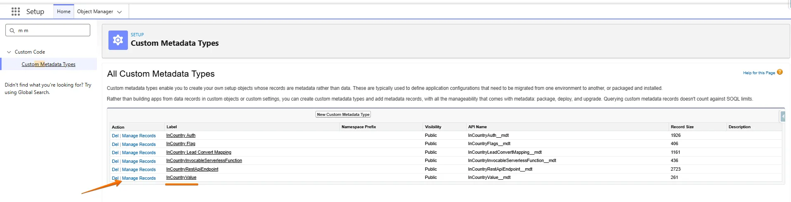The image size is (791, 202).
Task: Click Manage Records for InCountry Flag
Action: [139, 144]
